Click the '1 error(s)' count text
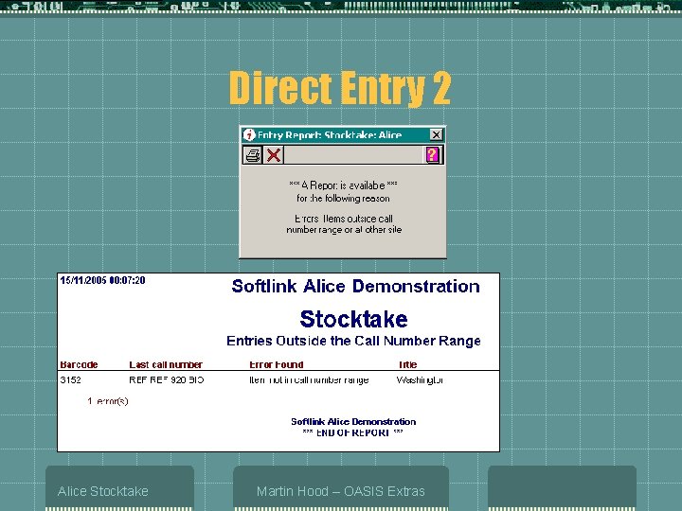 [107, 401]
